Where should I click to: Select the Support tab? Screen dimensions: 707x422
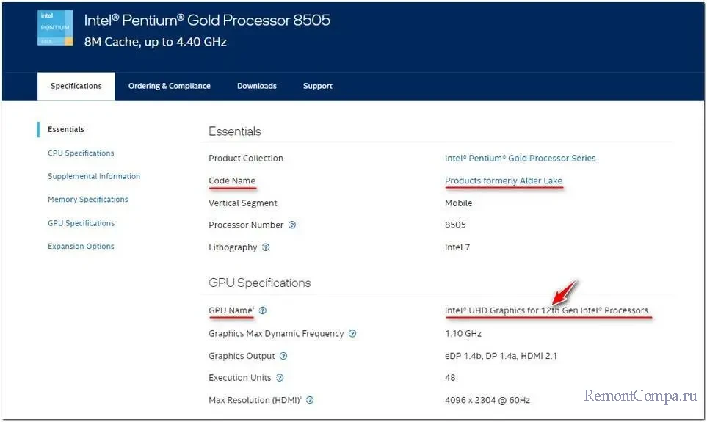[317, 86]
